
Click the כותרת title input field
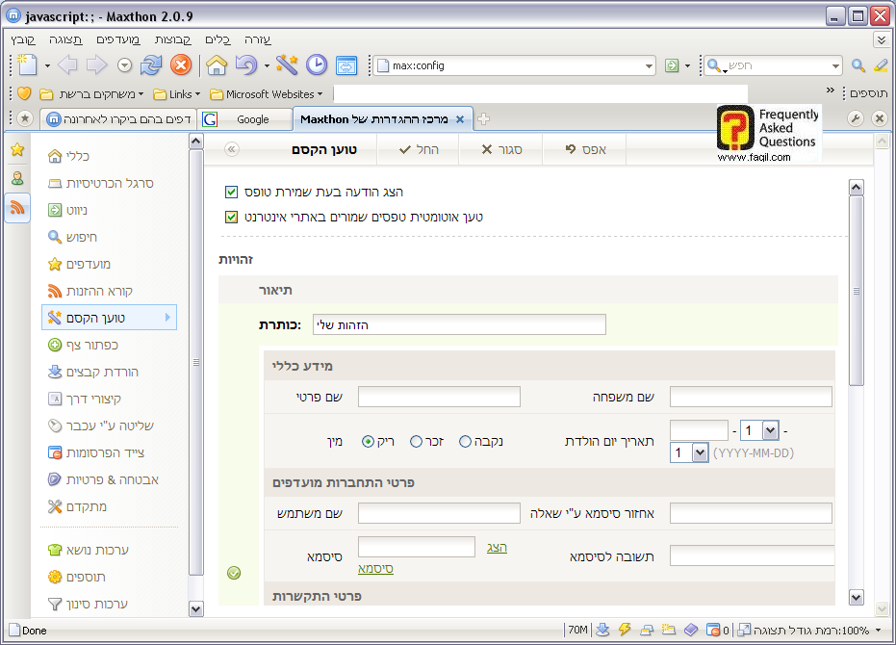459,324
